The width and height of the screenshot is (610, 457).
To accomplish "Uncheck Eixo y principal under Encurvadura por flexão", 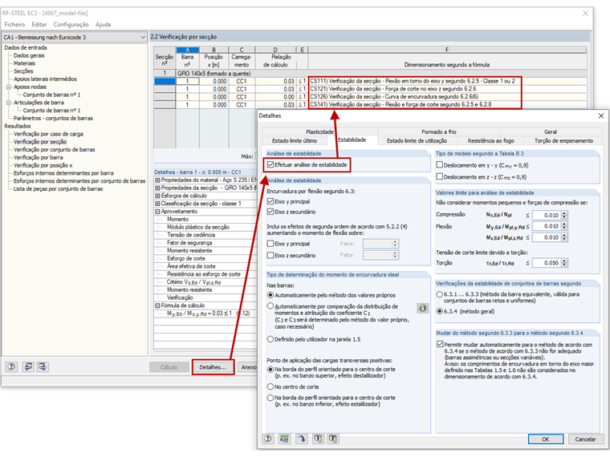I will [270, 201].
